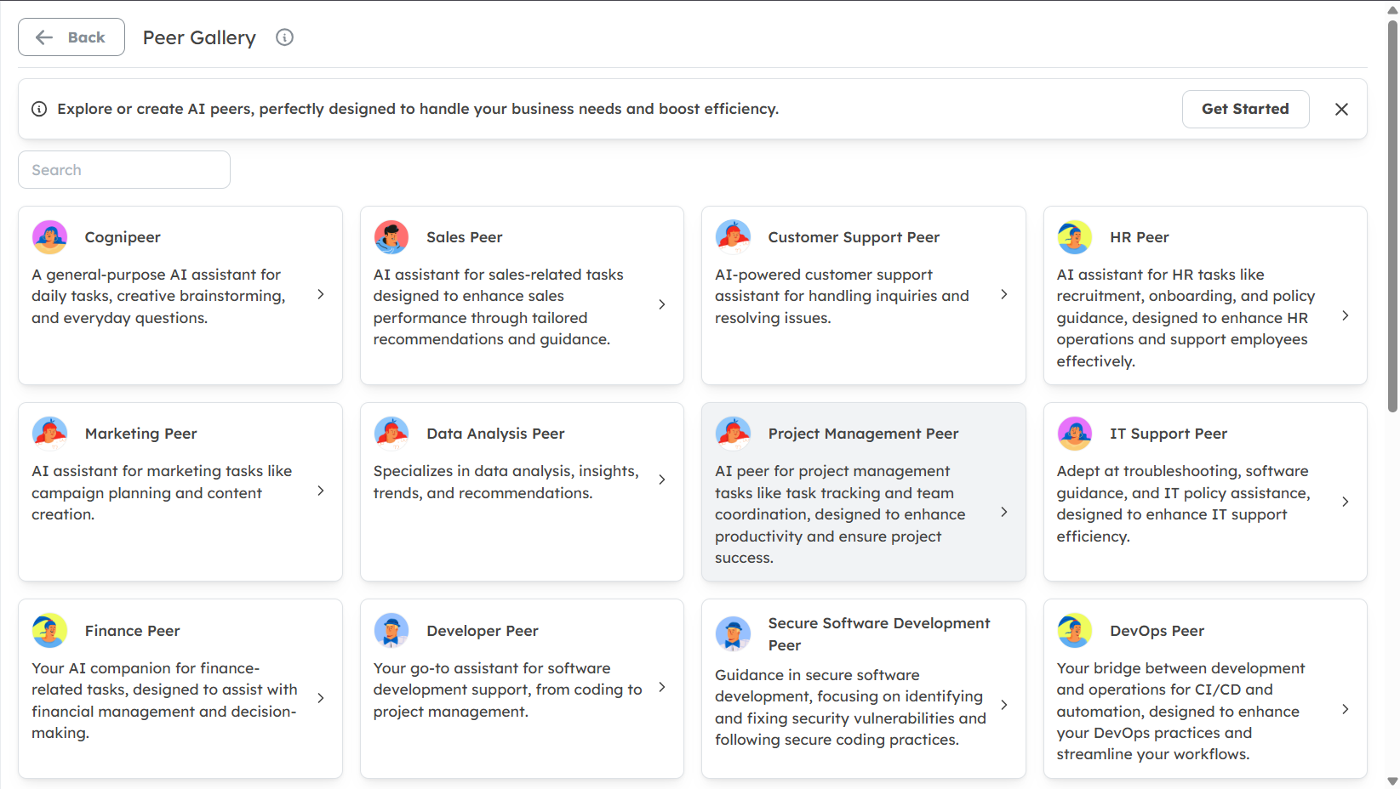The width and height of the screenshot is (1400, 789).
Task: Go back using the Back button
Action: click(x=71, y=37)
